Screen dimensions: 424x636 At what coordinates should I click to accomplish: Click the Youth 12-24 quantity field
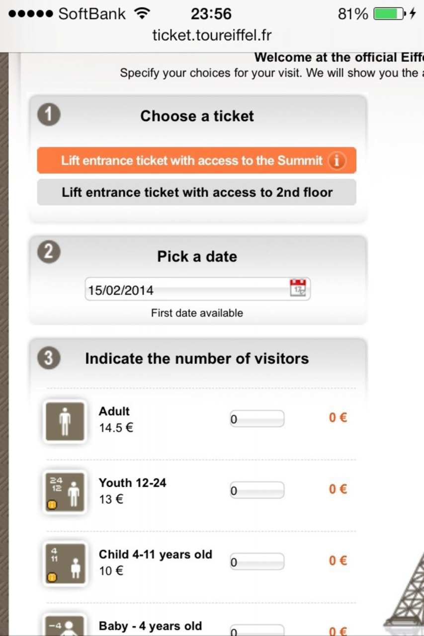pyautogui.click(x=256, y=490)
